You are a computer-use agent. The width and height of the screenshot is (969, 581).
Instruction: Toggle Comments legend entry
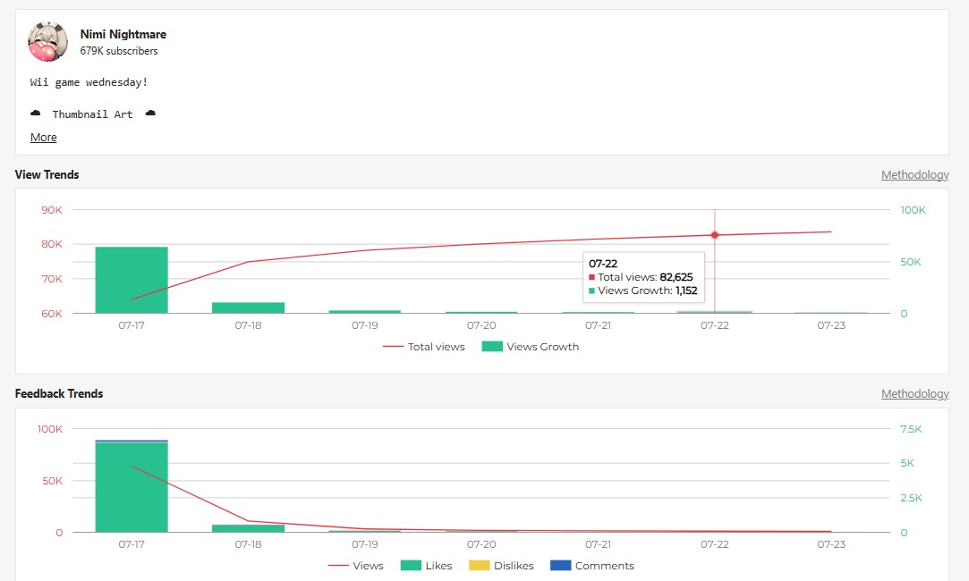(x=592, y=566)
